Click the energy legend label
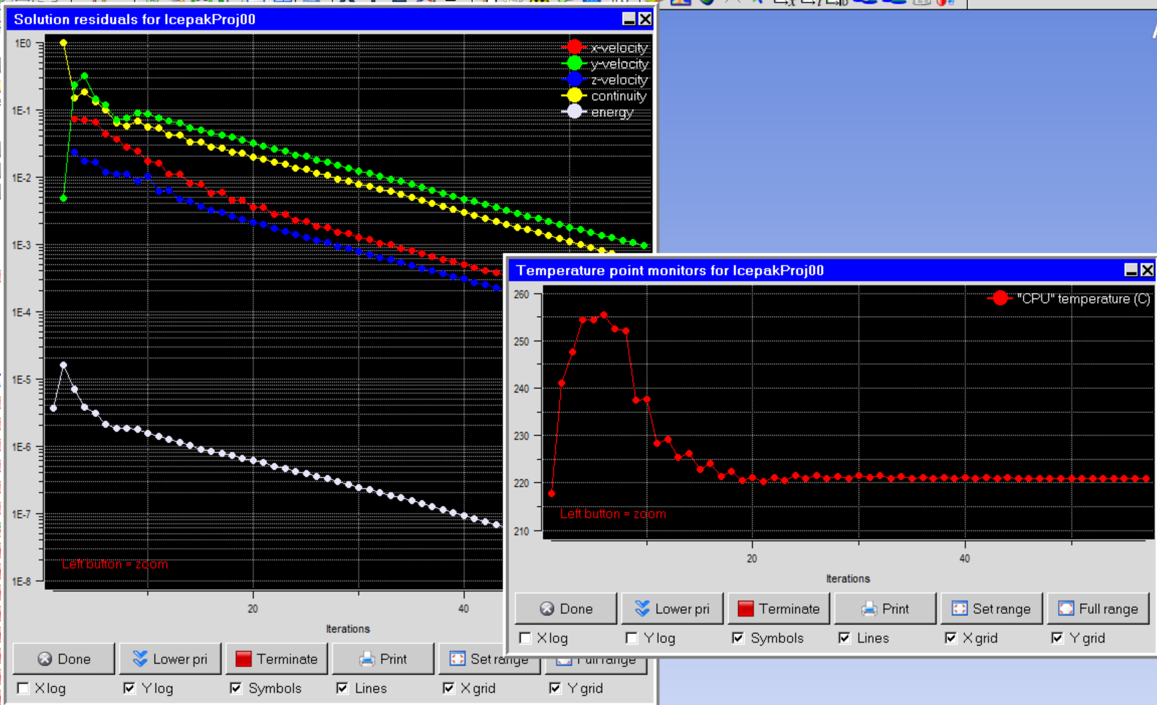Image resolution: width=1157 pixels, height=705 pixels. 612,112
